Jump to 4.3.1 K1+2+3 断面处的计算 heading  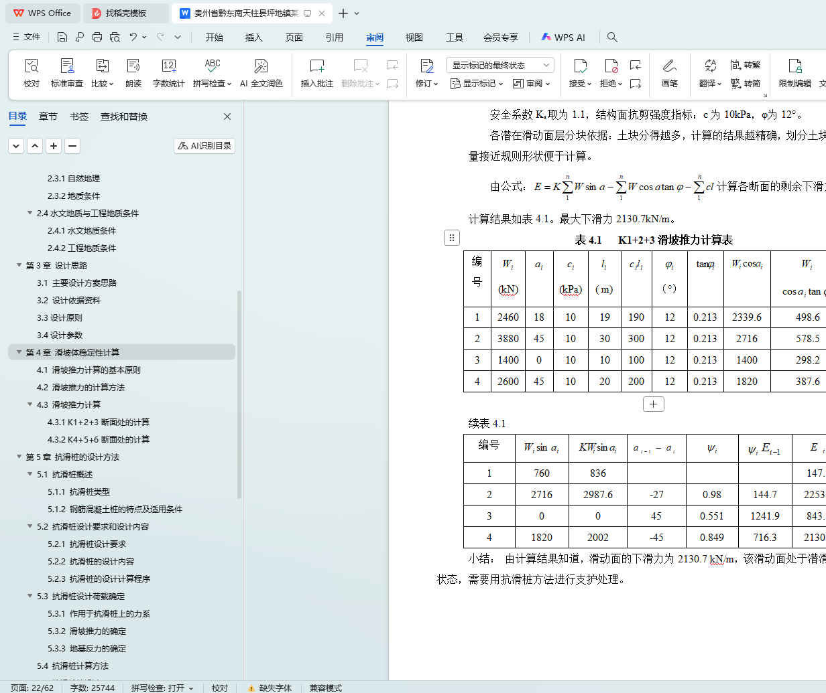[99, 422]
